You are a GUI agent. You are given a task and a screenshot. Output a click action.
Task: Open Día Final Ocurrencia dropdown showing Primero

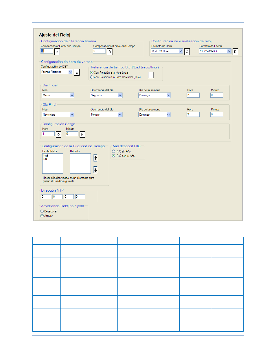click(x=106, y=115)
